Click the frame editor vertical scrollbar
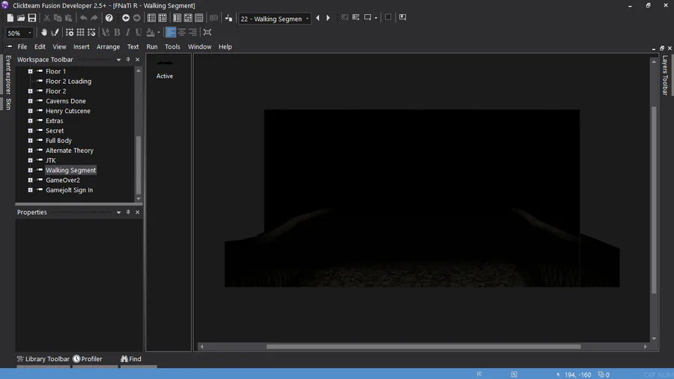This screenshot has height=379, width=674. tap(654, 200)
